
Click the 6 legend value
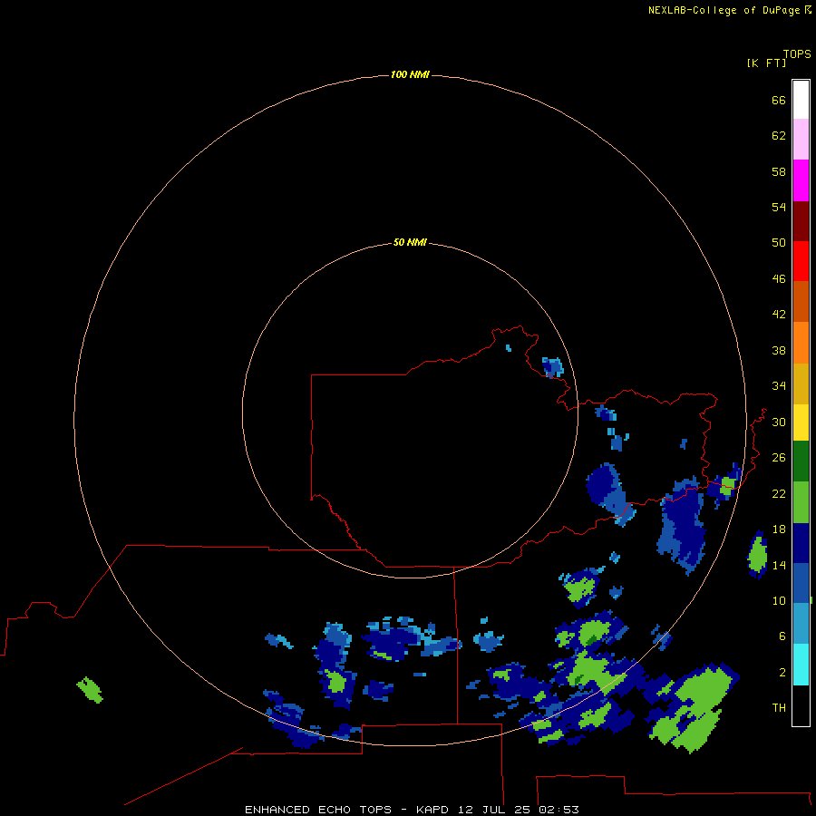pos(782,636)
